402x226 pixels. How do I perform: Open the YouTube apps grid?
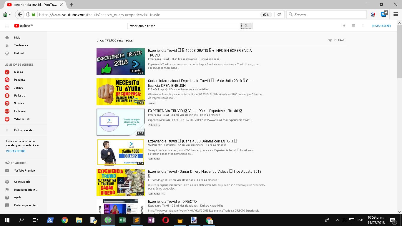click(353, 26)
